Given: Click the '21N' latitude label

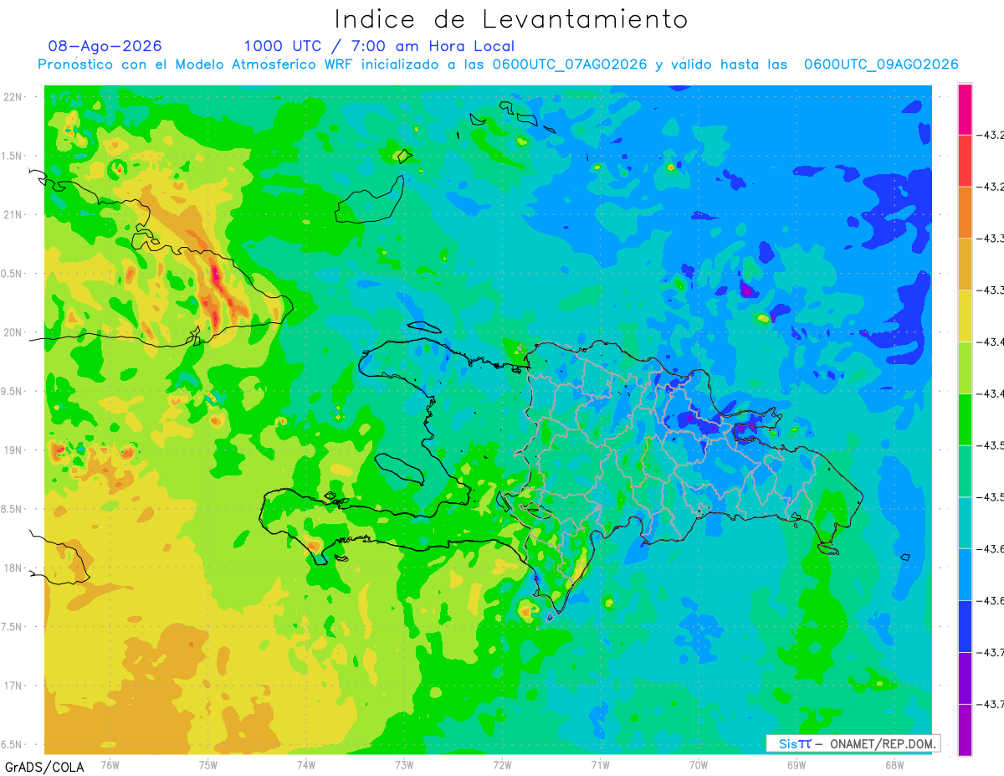Looking at the screenshot, I should [13, 215].
